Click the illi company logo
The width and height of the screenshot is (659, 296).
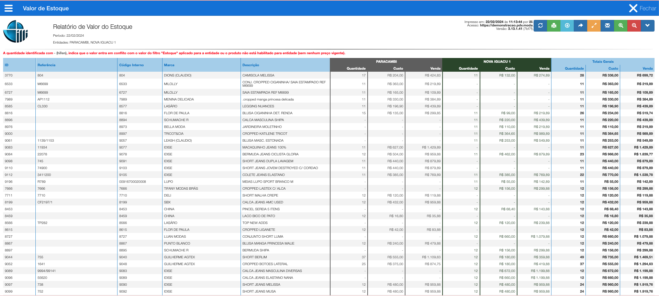point(15,32)
